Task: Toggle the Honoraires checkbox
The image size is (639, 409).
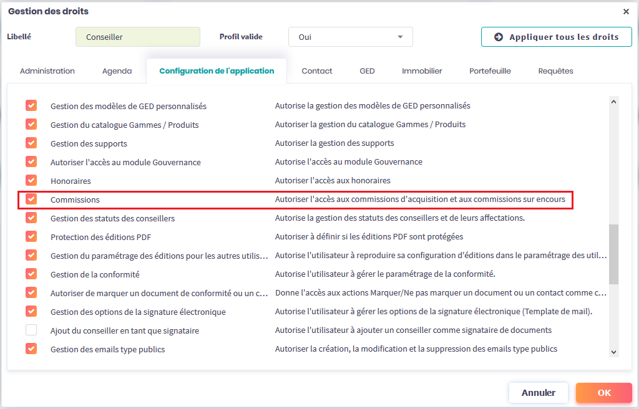Action: [31, 181]
